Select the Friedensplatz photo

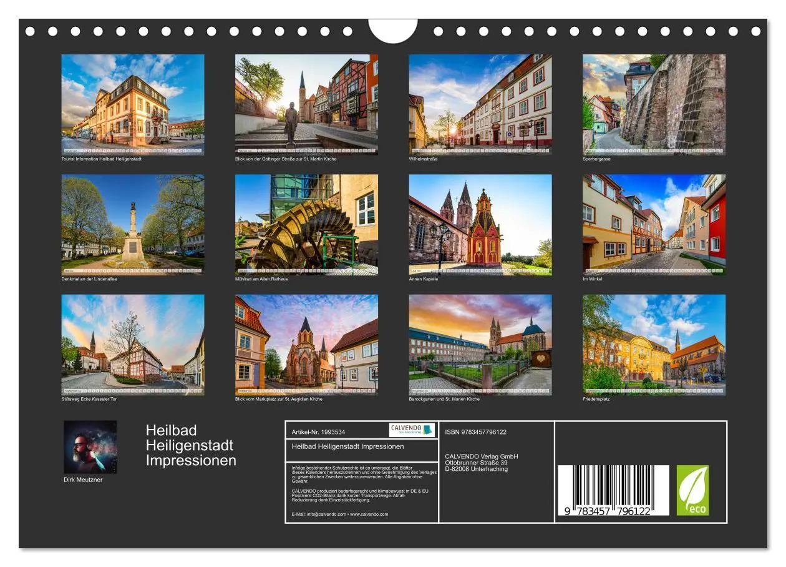point(654,345)
